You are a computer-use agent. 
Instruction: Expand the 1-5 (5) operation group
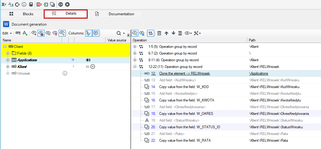pos(135,47)
